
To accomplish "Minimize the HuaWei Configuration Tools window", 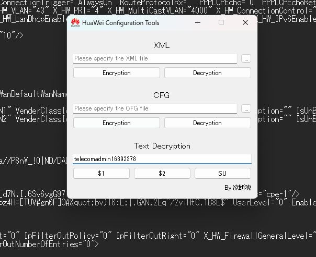I will 198,22.
